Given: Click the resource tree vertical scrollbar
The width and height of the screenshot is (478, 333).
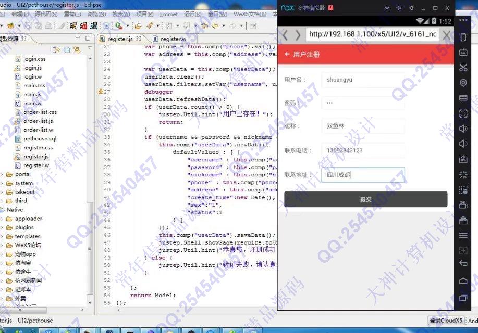Looking at the screenshot, I should (90, 248).
